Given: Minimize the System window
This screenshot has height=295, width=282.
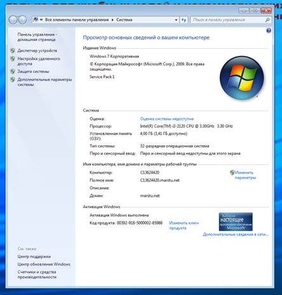Looking at the screenshot, I should 244,10.
